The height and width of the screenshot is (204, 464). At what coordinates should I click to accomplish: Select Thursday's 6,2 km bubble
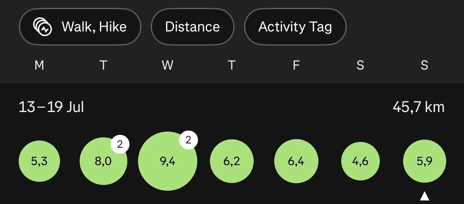232,161
